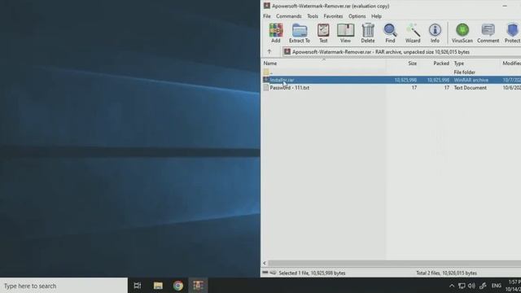Launch the Wizard tool

pyautogui.click(x=413, y=33)
